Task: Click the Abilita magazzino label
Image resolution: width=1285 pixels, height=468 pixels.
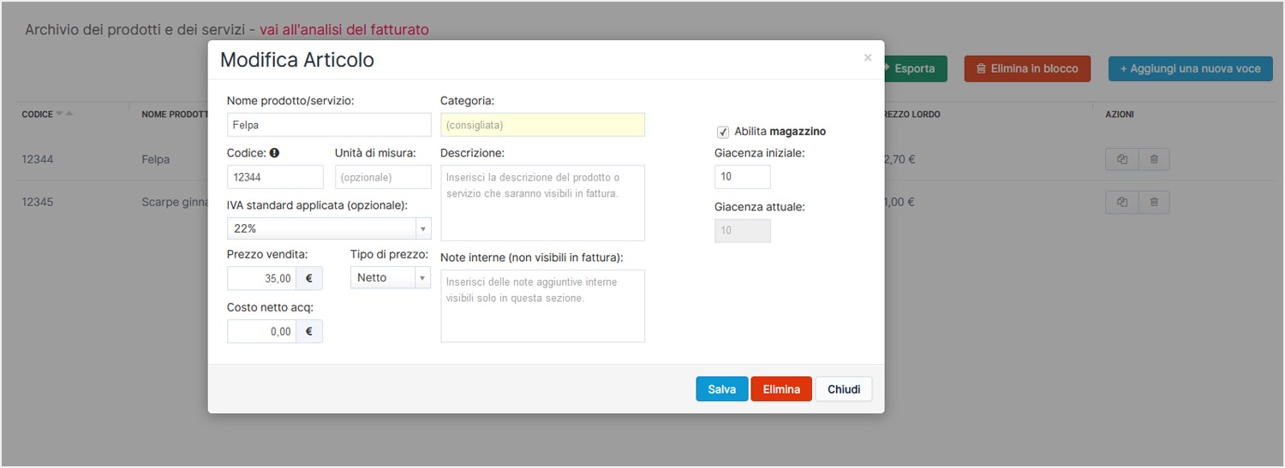Action: tap(780, 132)
